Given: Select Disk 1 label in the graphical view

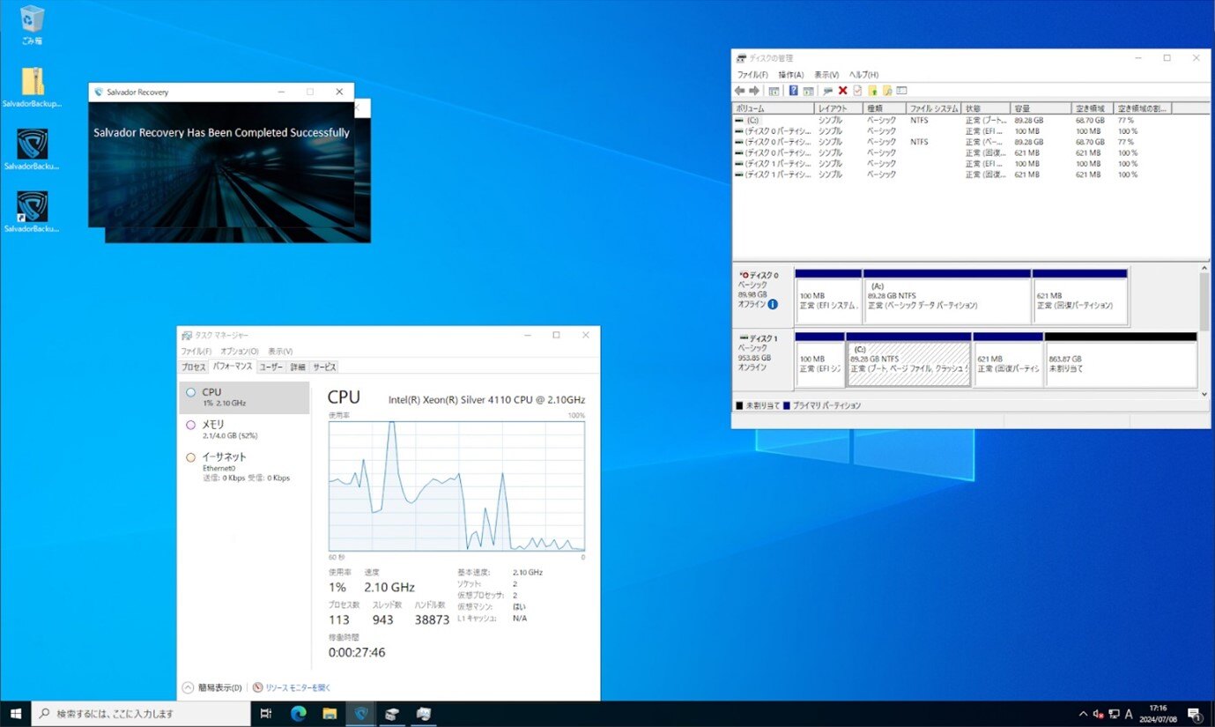Looking at the screenshot, I should pos(762,360).
